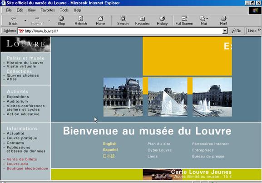The image size is (262, 183).
Task: Click the Informations heading
Action: pyautogui.click(x=22, y=129)
